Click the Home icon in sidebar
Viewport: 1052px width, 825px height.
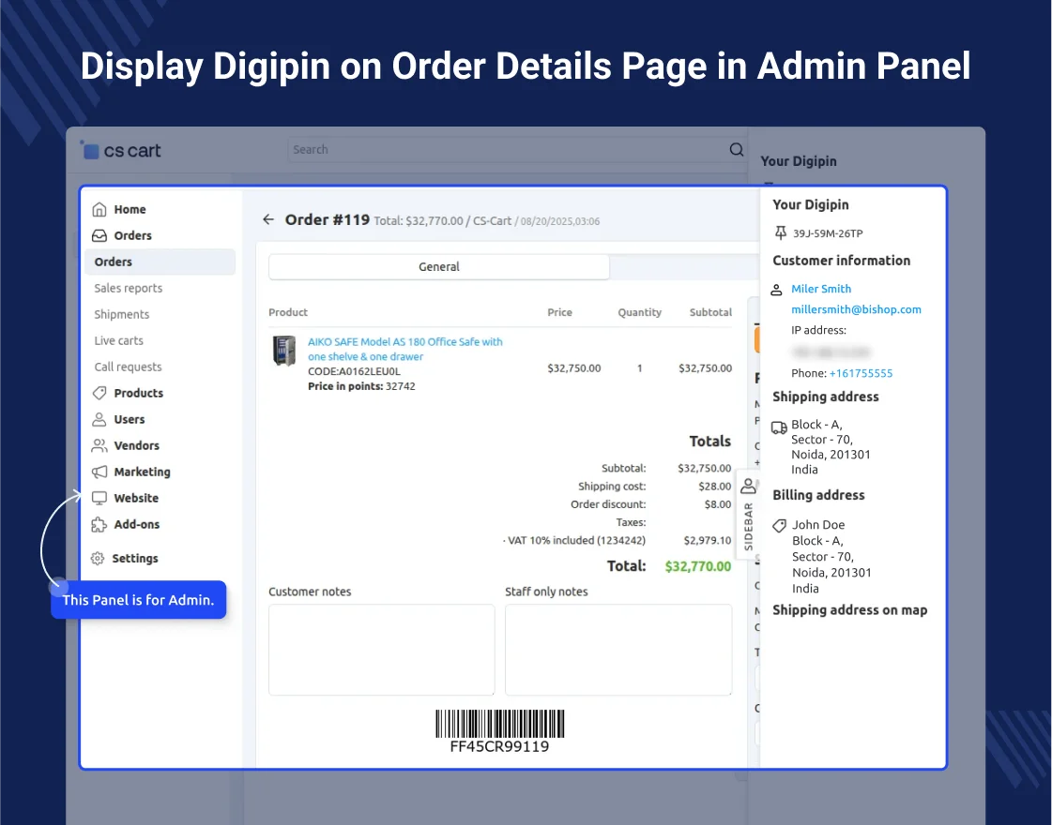click(99, 209)
